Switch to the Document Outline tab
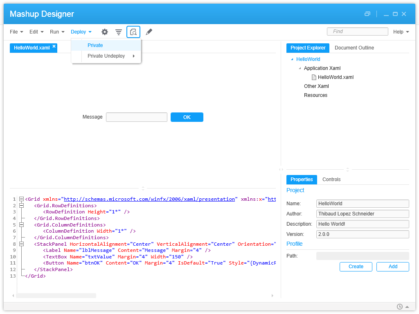The image size is (419, 314). coord(354,48)
